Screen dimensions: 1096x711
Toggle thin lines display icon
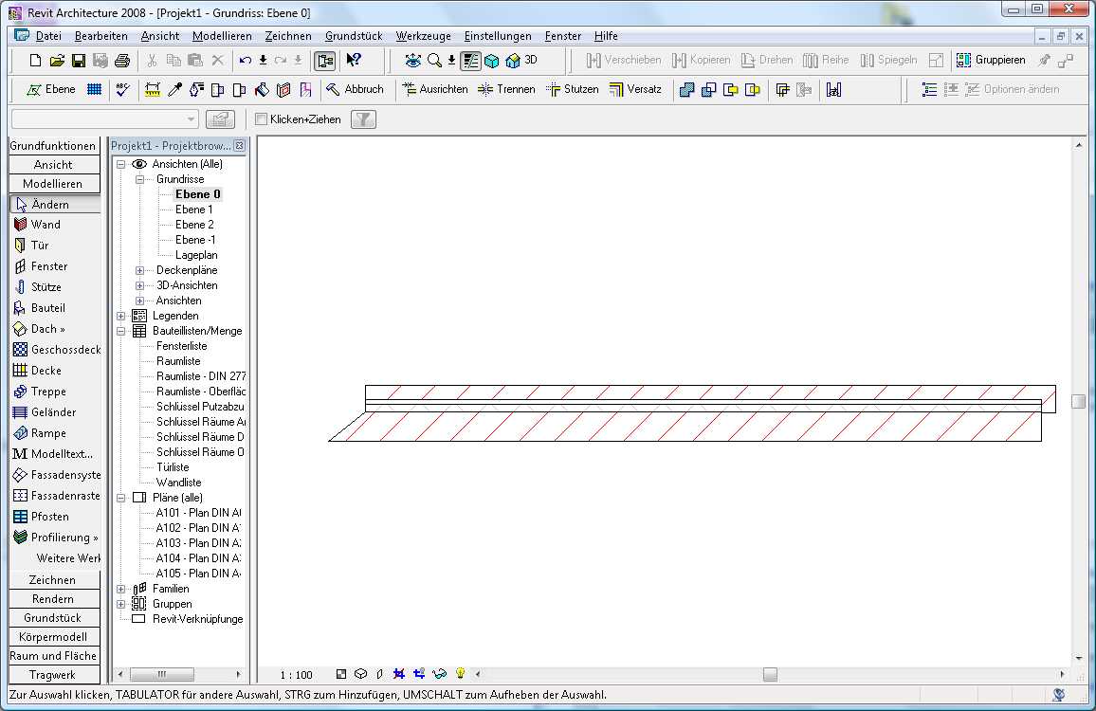click(x=470, y=61)
